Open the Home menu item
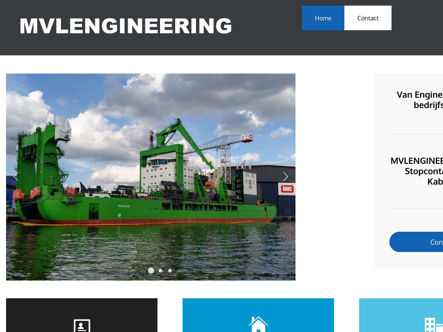 click(323, 18)
